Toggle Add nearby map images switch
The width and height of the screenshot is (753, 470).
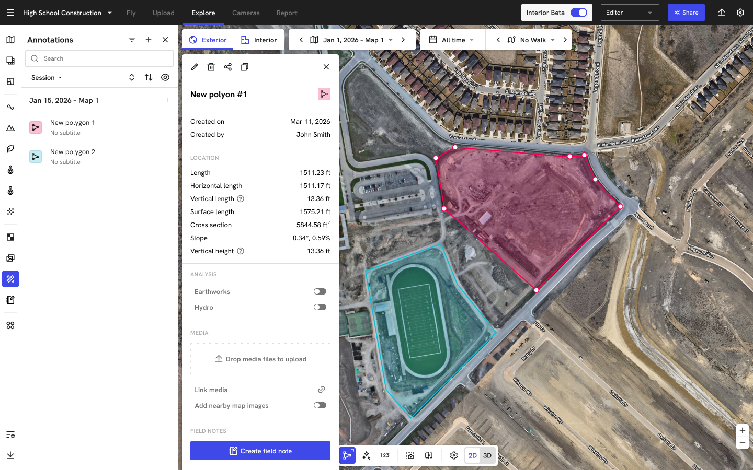click(x=320, y=406)
